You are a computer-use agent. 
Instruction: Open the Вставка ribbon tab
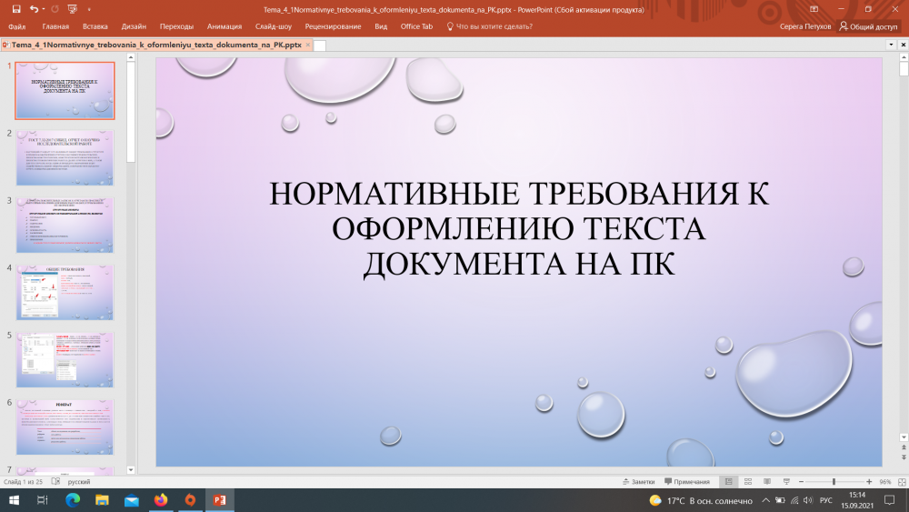coord(95,26)
